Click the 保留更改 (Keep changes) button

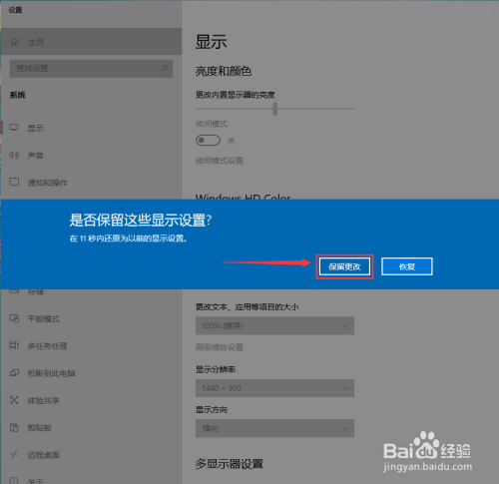[x=344, y=266]
